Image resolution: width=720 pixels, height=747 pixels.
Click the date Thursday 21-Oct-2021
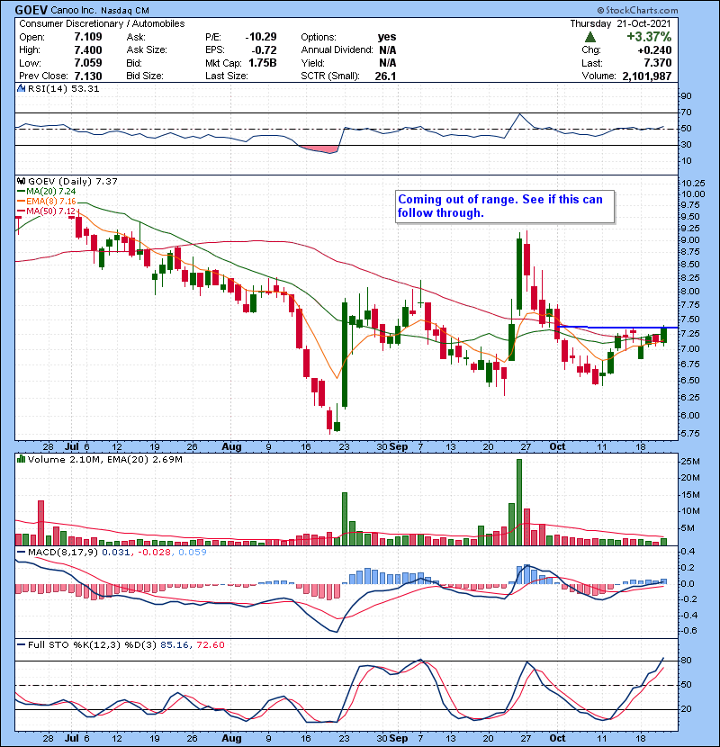coord(620,23)
